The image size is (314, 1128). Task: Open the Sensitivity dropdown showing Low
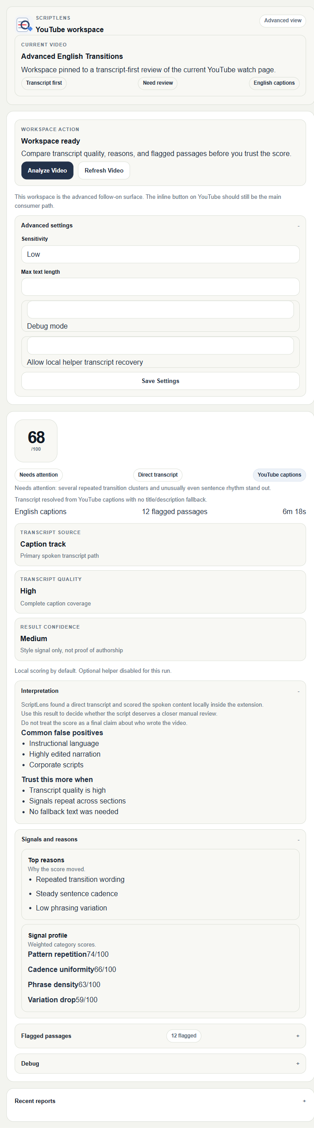(x=160, y=254)
